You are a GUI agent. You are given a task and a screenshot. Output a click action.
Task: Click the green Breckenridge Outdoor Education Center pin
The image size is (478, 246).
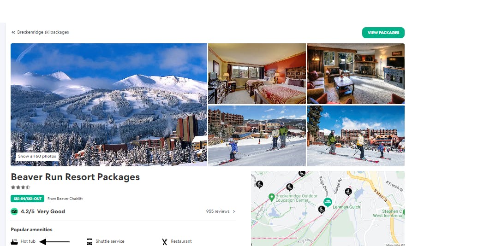coord(272,198)
